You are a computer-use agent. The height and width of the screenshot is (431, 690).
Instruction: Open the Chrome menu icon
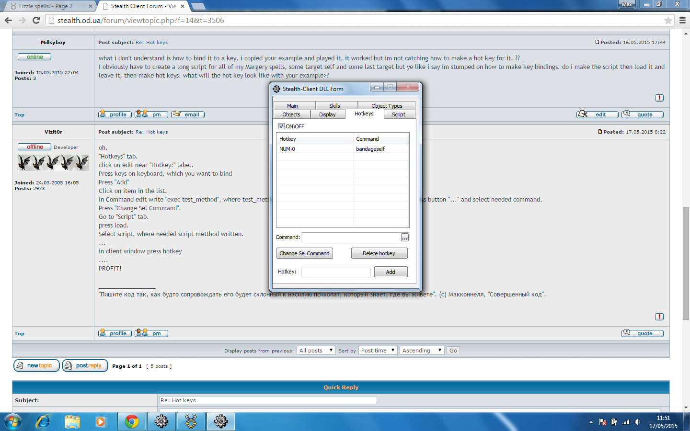click(x=682, y=20)
